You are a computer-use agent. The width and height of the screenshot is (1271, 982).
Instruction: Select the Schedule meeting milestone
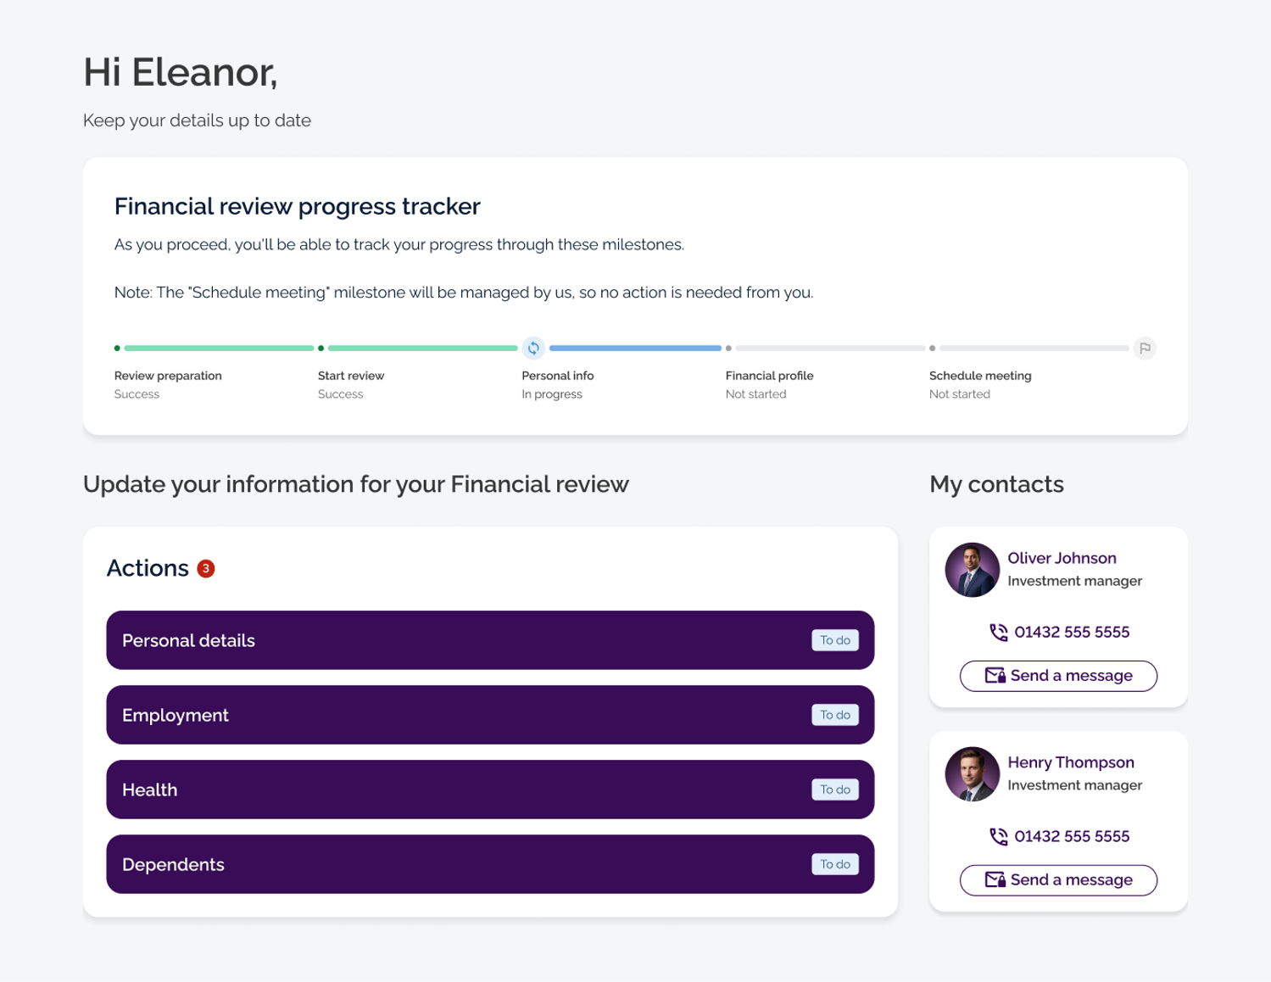coord(980,376)
